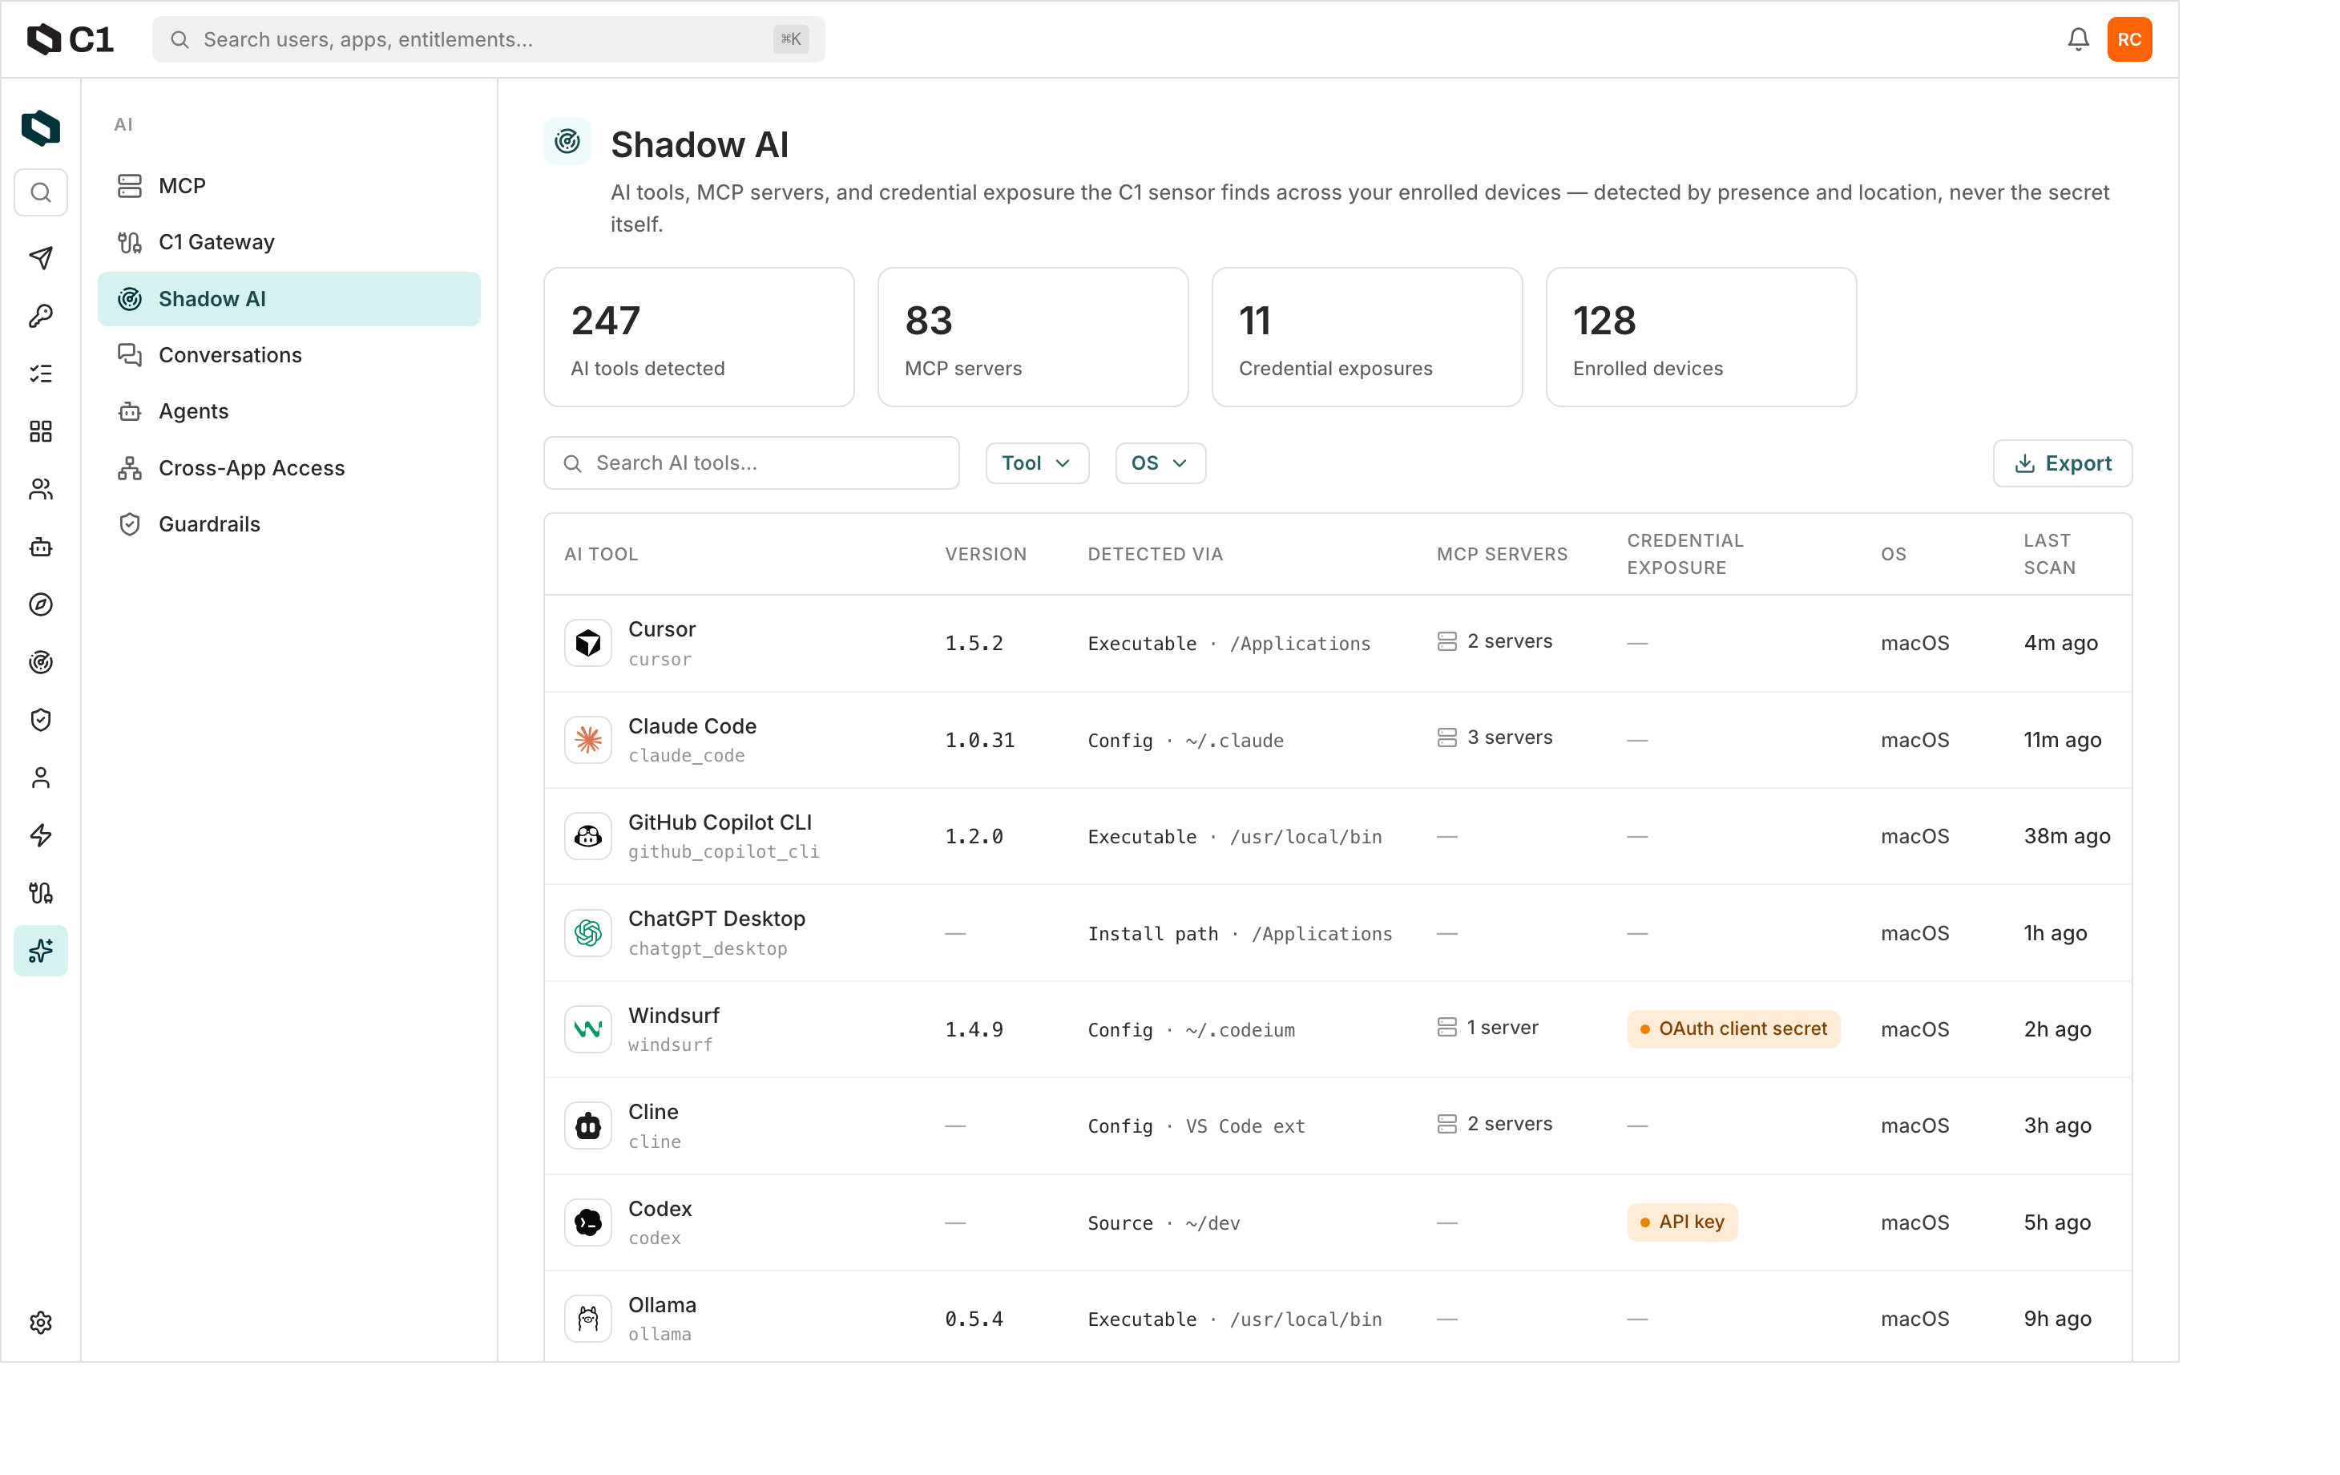Image resolution: width=2340 pixels, height=1475 pixels.
Task: Click the shield check icon in rail
Action: tap(41, 721)
